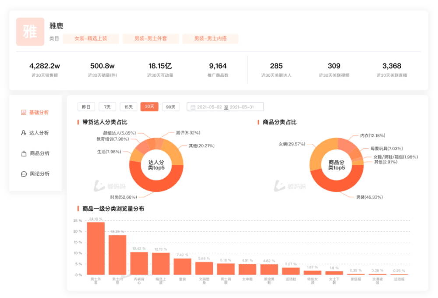Click the calendar icon in date field
Screen dimensions: 438x298
193,107
